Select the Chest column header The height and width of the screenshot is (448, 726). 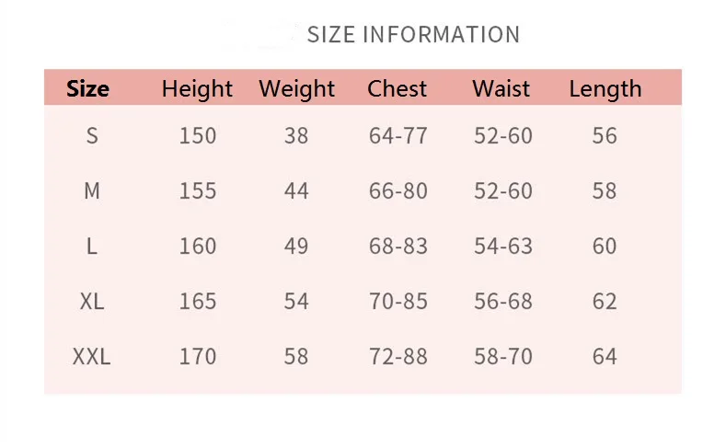397,88
